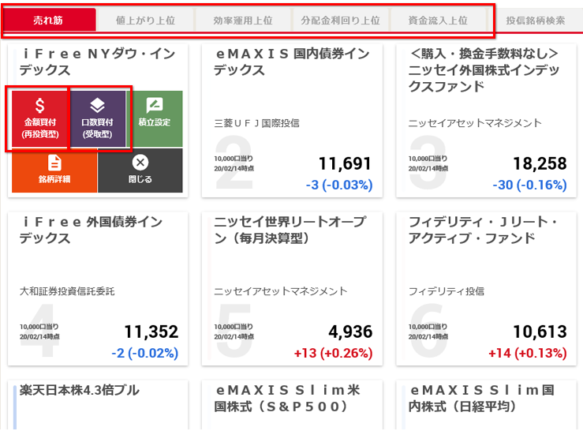Click the 口数買付(受取型) layers icon button

[97, 118]
